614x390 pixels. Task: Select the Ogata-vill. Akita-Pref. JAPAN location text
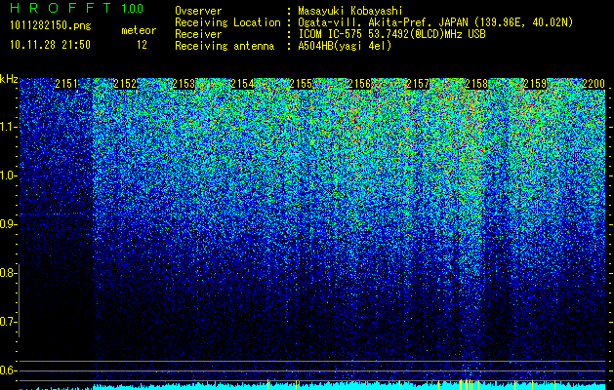435,23
